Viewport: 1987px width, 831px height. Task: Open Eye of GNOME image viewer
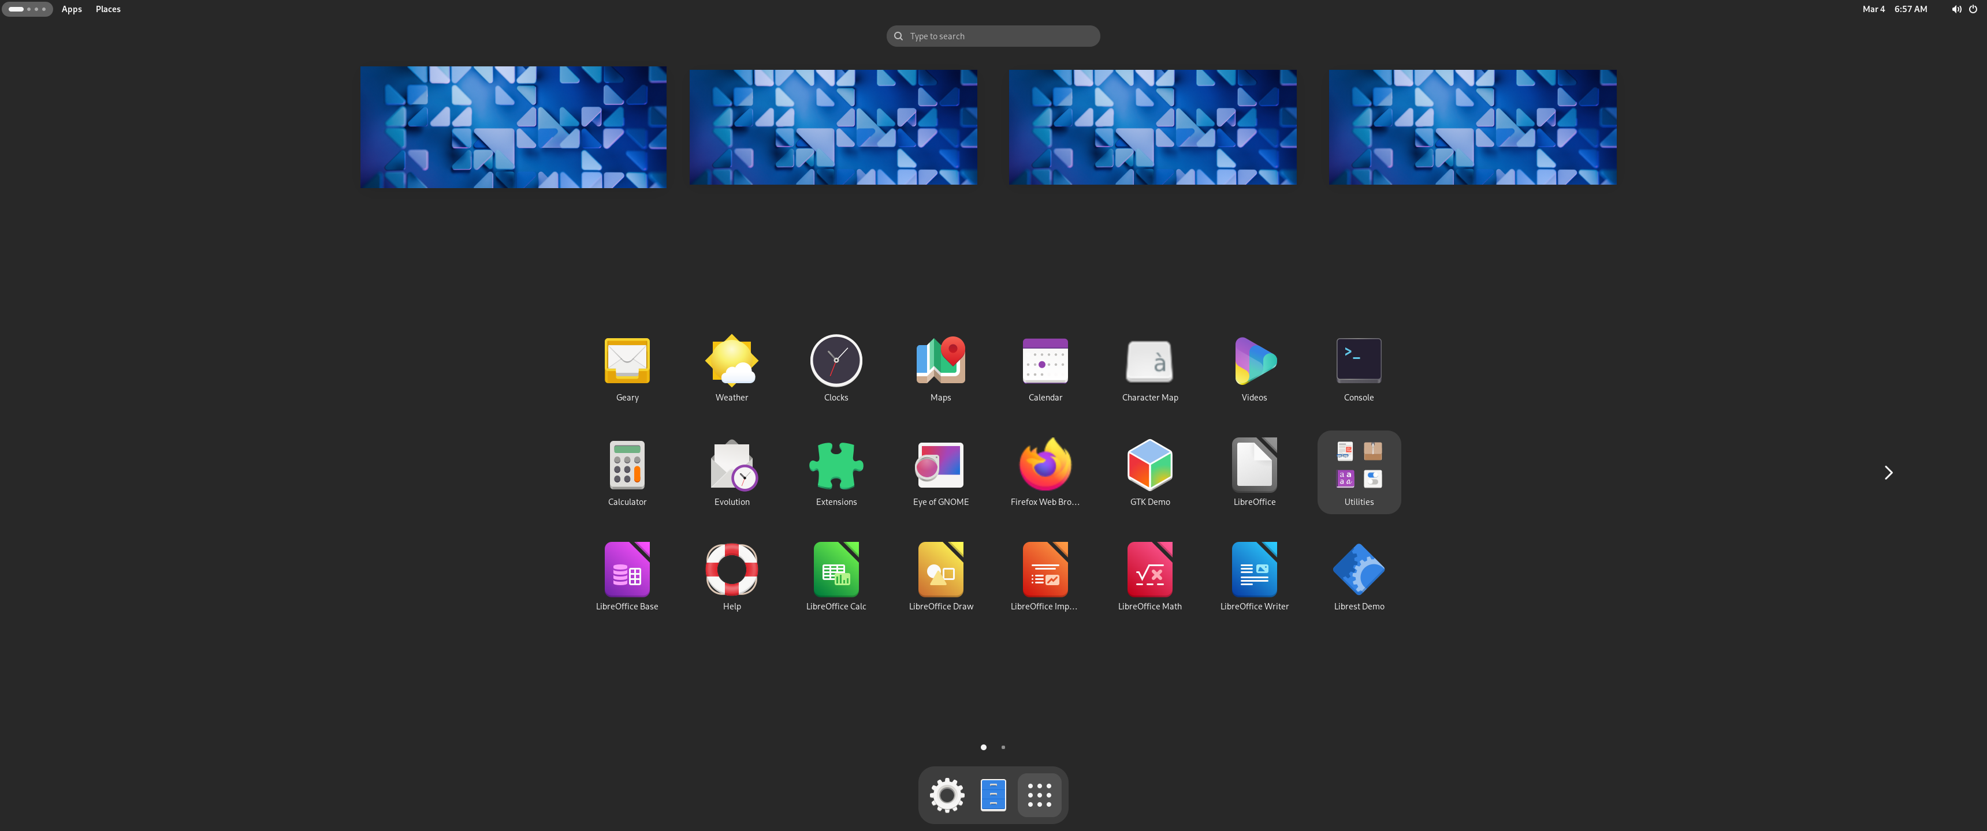pyautogui.click(x=940, y=466)
